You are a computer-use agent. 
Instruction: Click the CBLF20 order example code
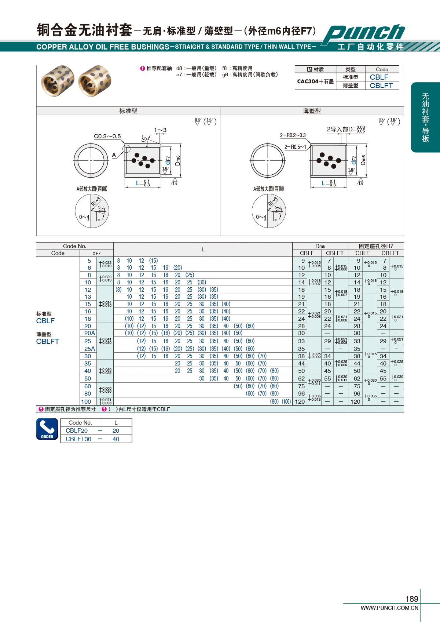point(77,431)
